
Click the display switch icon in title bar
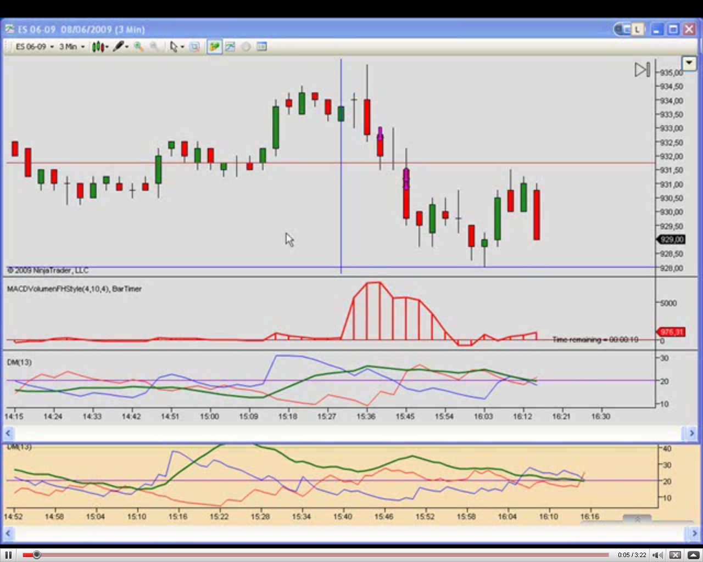click(x=622, y=29)
